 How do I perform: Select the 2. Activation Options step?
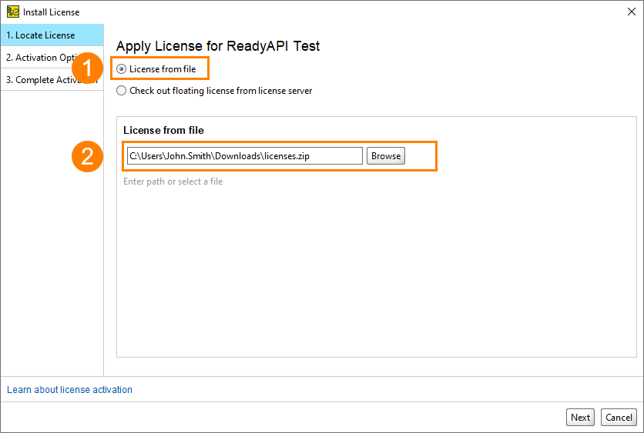point(52,58)
